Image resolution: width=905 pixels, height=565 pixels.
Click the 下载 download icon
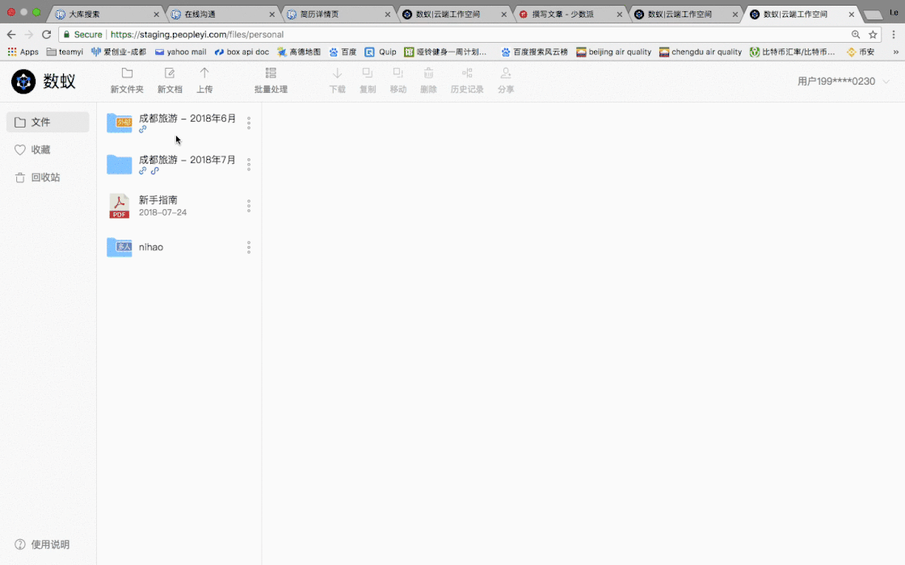[x=337, y=73]
